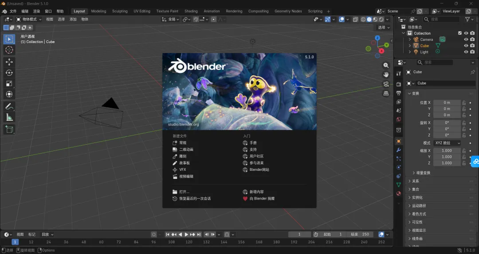Click the Blender logo menu icon
The height and width of the screenshot is (254, 479).
click(x=4, y=11)
